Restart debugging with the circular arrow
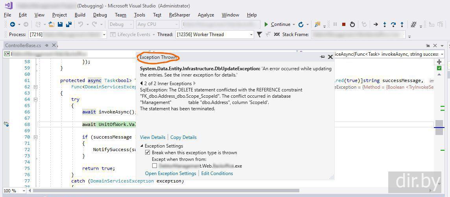The width and height of the screenshot is (450, 197). tap(352, 24)
